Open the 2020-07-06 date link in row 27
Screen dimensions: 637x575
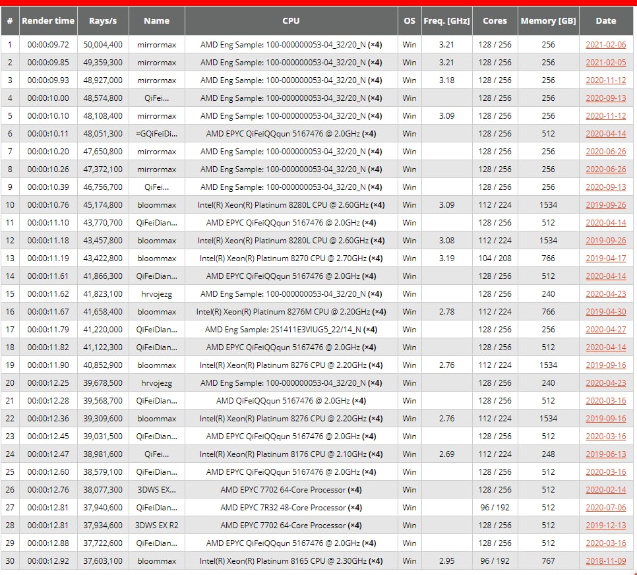(x=606, y=508)
